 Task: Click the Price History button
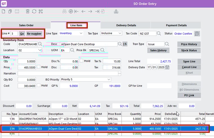(189, 44)
